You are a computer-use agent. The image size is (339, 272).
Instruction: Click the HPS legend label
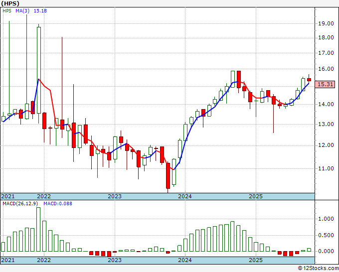(7, 11)
